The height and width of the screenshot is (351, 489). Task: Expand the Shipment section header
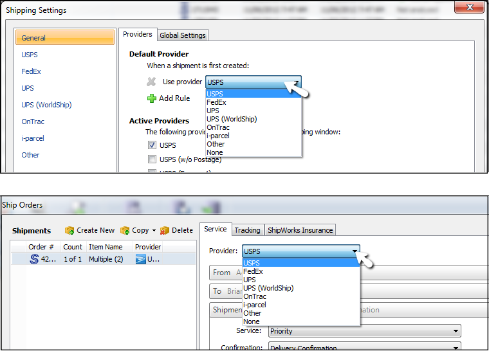coord(349,310)
